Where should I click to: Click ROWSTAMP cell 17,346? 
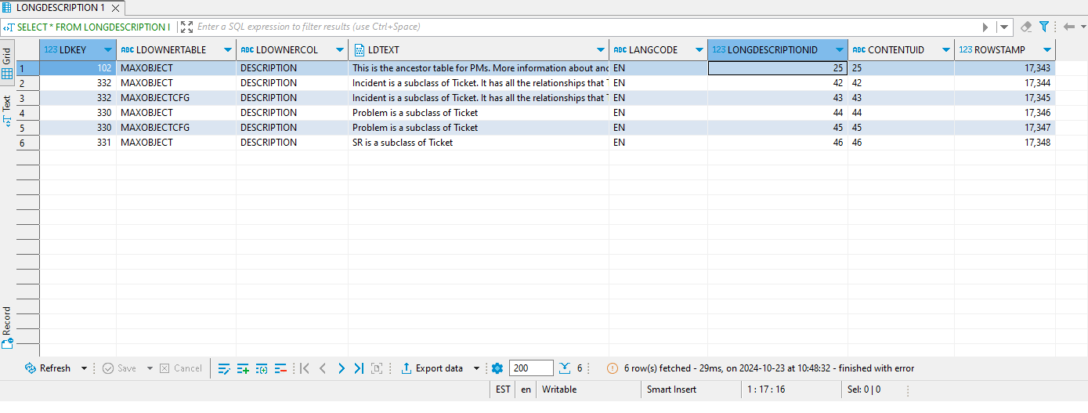(1005, 113)
